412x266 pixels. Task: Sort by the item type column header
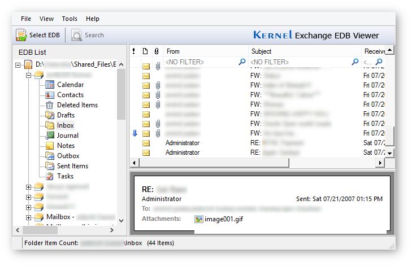pos(145,51)
